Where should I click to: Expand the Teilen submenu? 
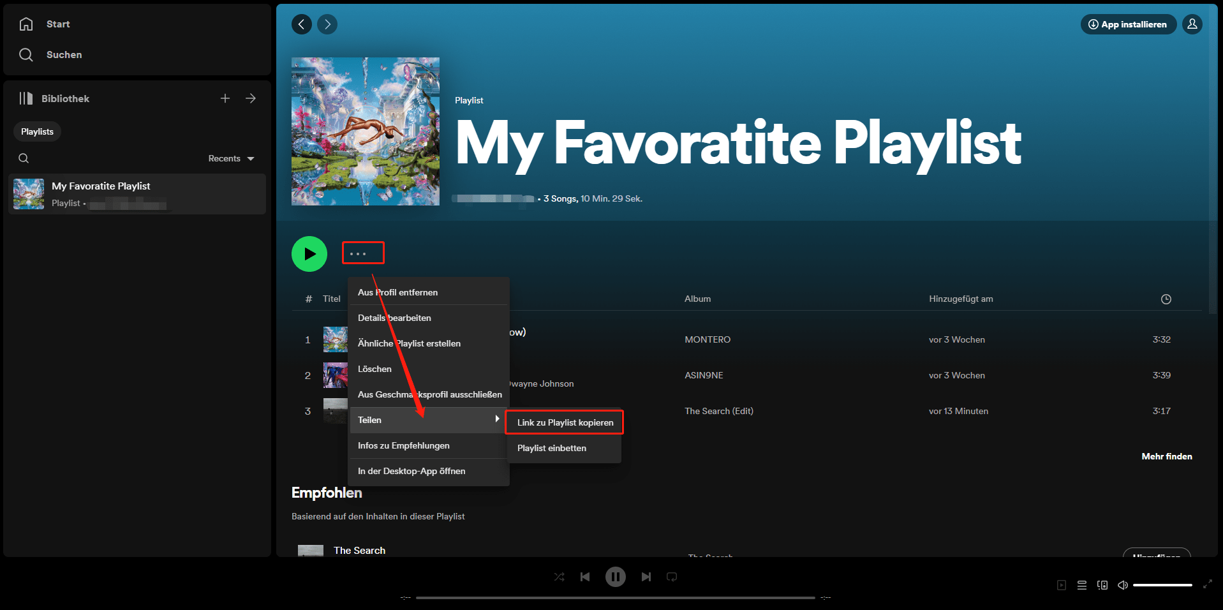429,420
